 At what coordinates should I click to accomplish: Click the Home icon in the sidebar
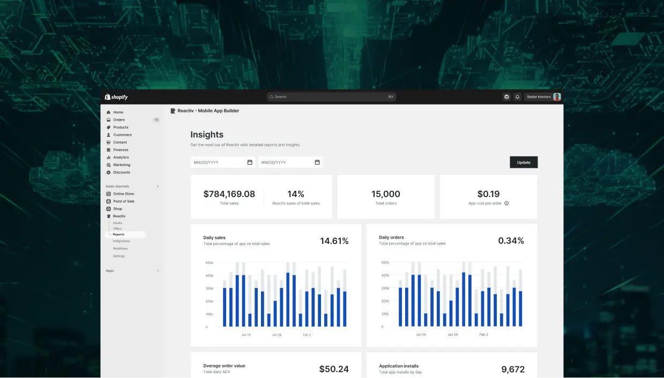tap(109, 113)
